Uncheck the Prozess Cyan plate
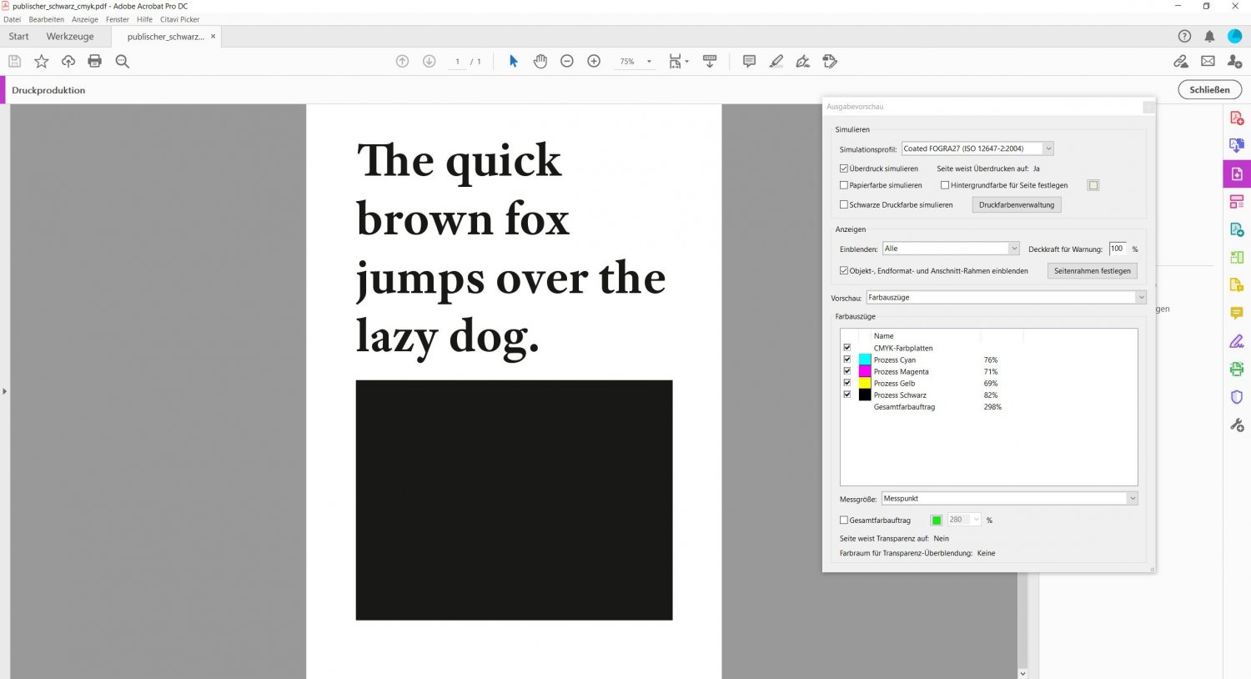1251x679 pixels. pyautogui.click(x=847, y=360)
